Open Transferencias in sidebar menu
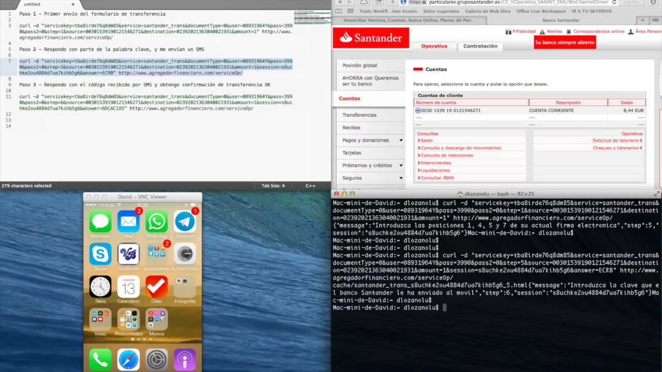The image size is (662, 372). 359,115
